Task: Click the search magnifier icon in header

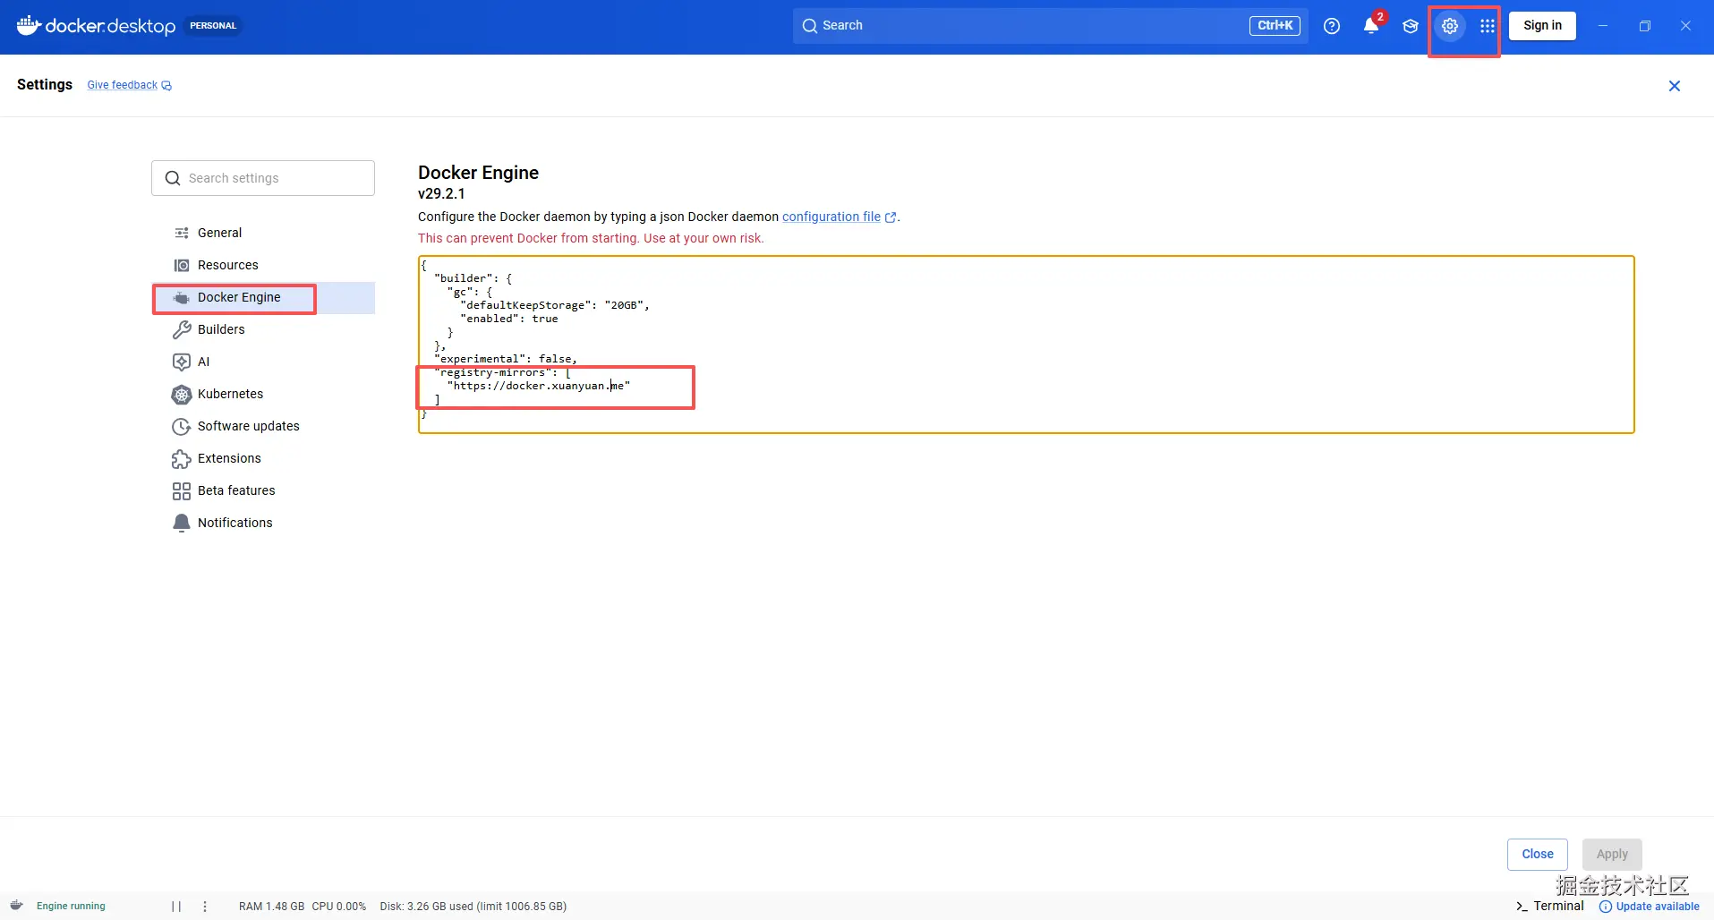Action: [810, 26]
